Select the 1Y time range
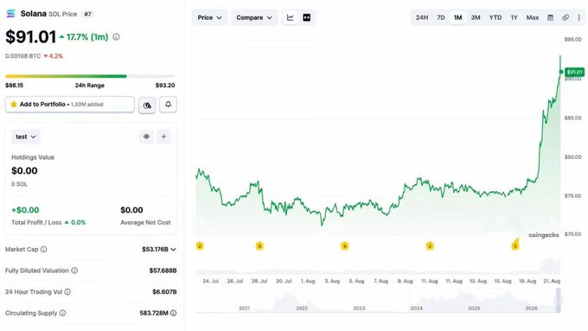This screenshot has height=331, width=588. pyautogui.click(x=514, y=17)
